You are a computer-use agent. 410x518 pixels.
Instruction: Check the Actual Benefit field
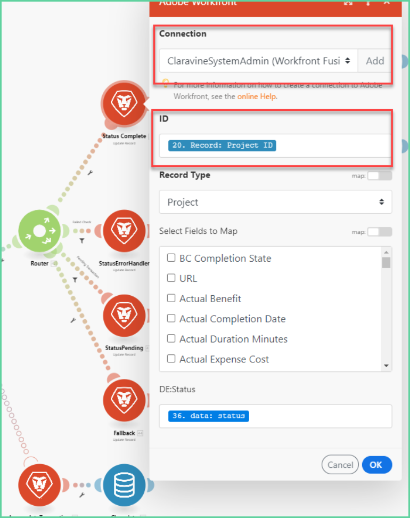pyautogui.click(x=171, y=298)
